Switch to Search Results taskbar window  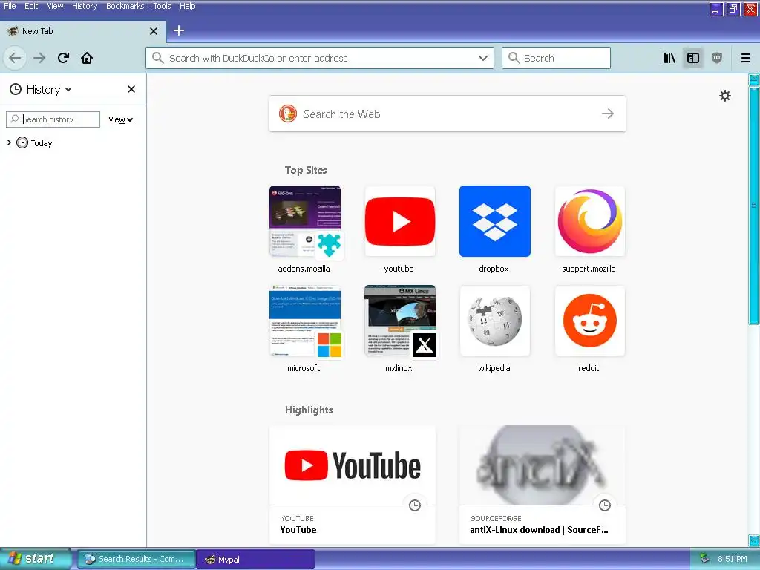point(137,560)
